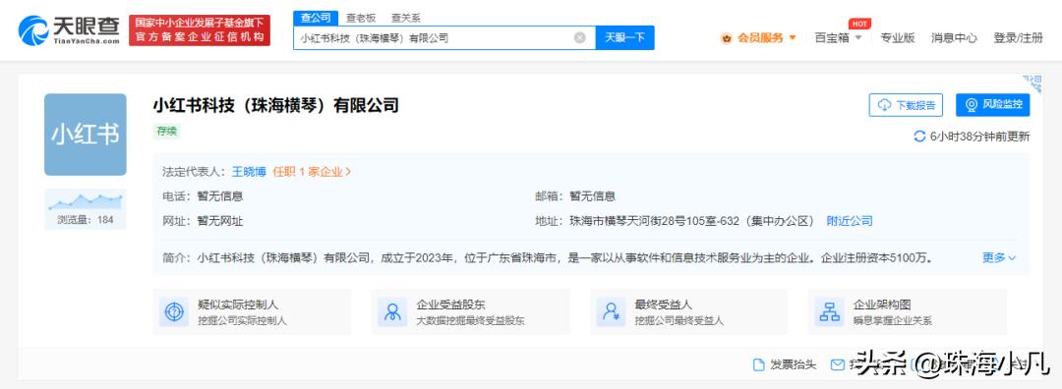Switch to the 查公司 tab
The image size is (1062, 389).
click(x=316, y=19)
